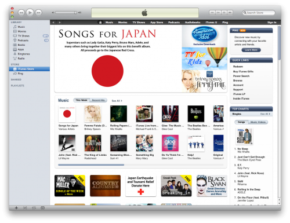The image size is (290, 223).
Task: Click the show artwork button at bottom
Action: [x=43, y=208]
